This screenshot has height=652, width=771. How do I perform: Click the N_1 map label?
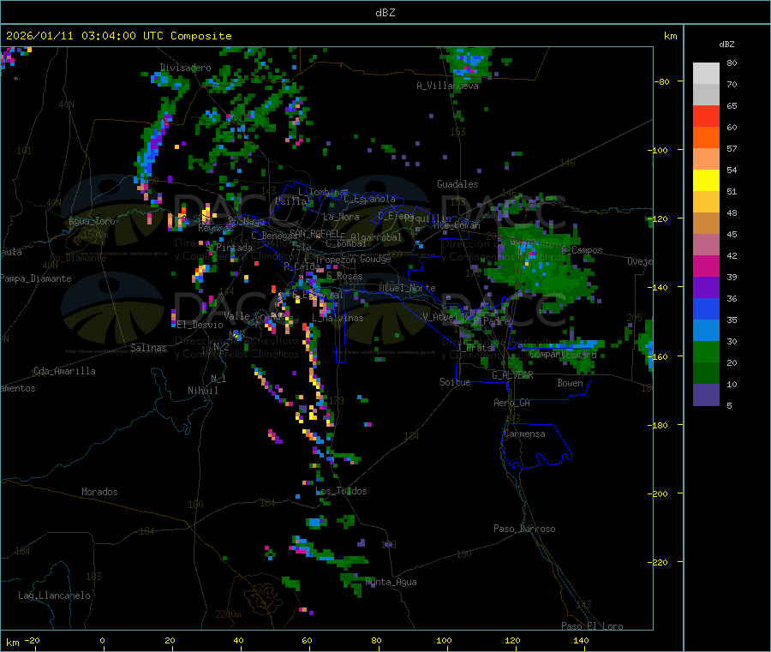click(x=218, y=378)
